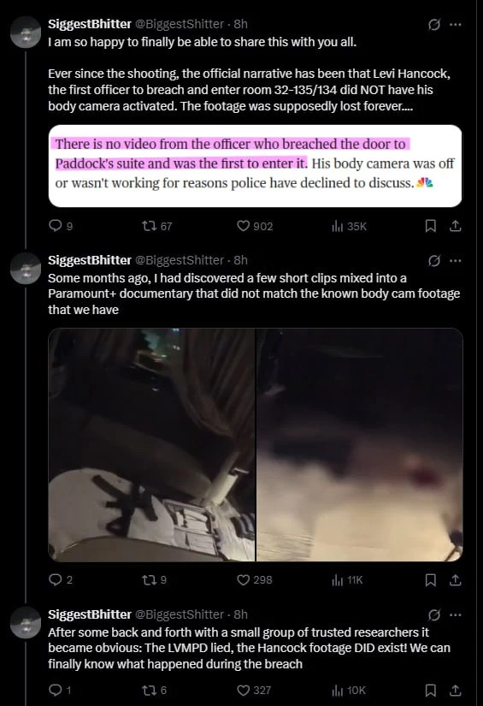Bookmark the first post about Levi Hancock
The height and width of the screenshot is (706, 483).
pyautogui.click(x=430, y=226)
